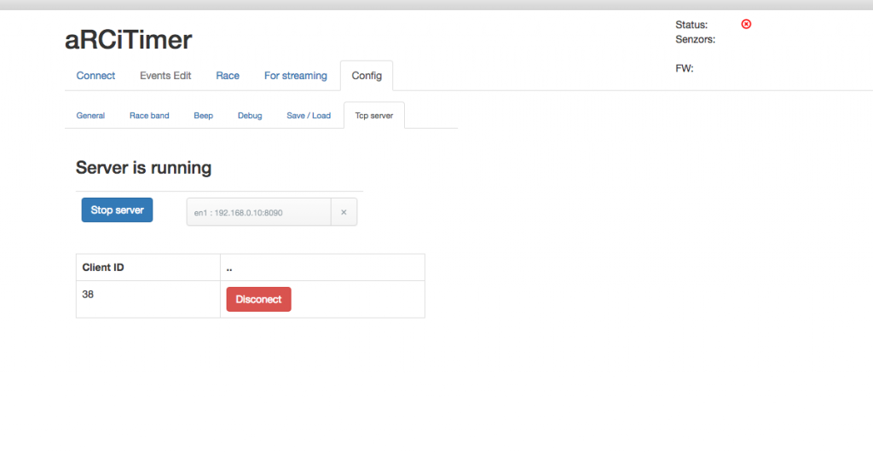Viewport: 873px width, 454px height.
Task: Click the Server is running heading
Action: pos(143,168)
